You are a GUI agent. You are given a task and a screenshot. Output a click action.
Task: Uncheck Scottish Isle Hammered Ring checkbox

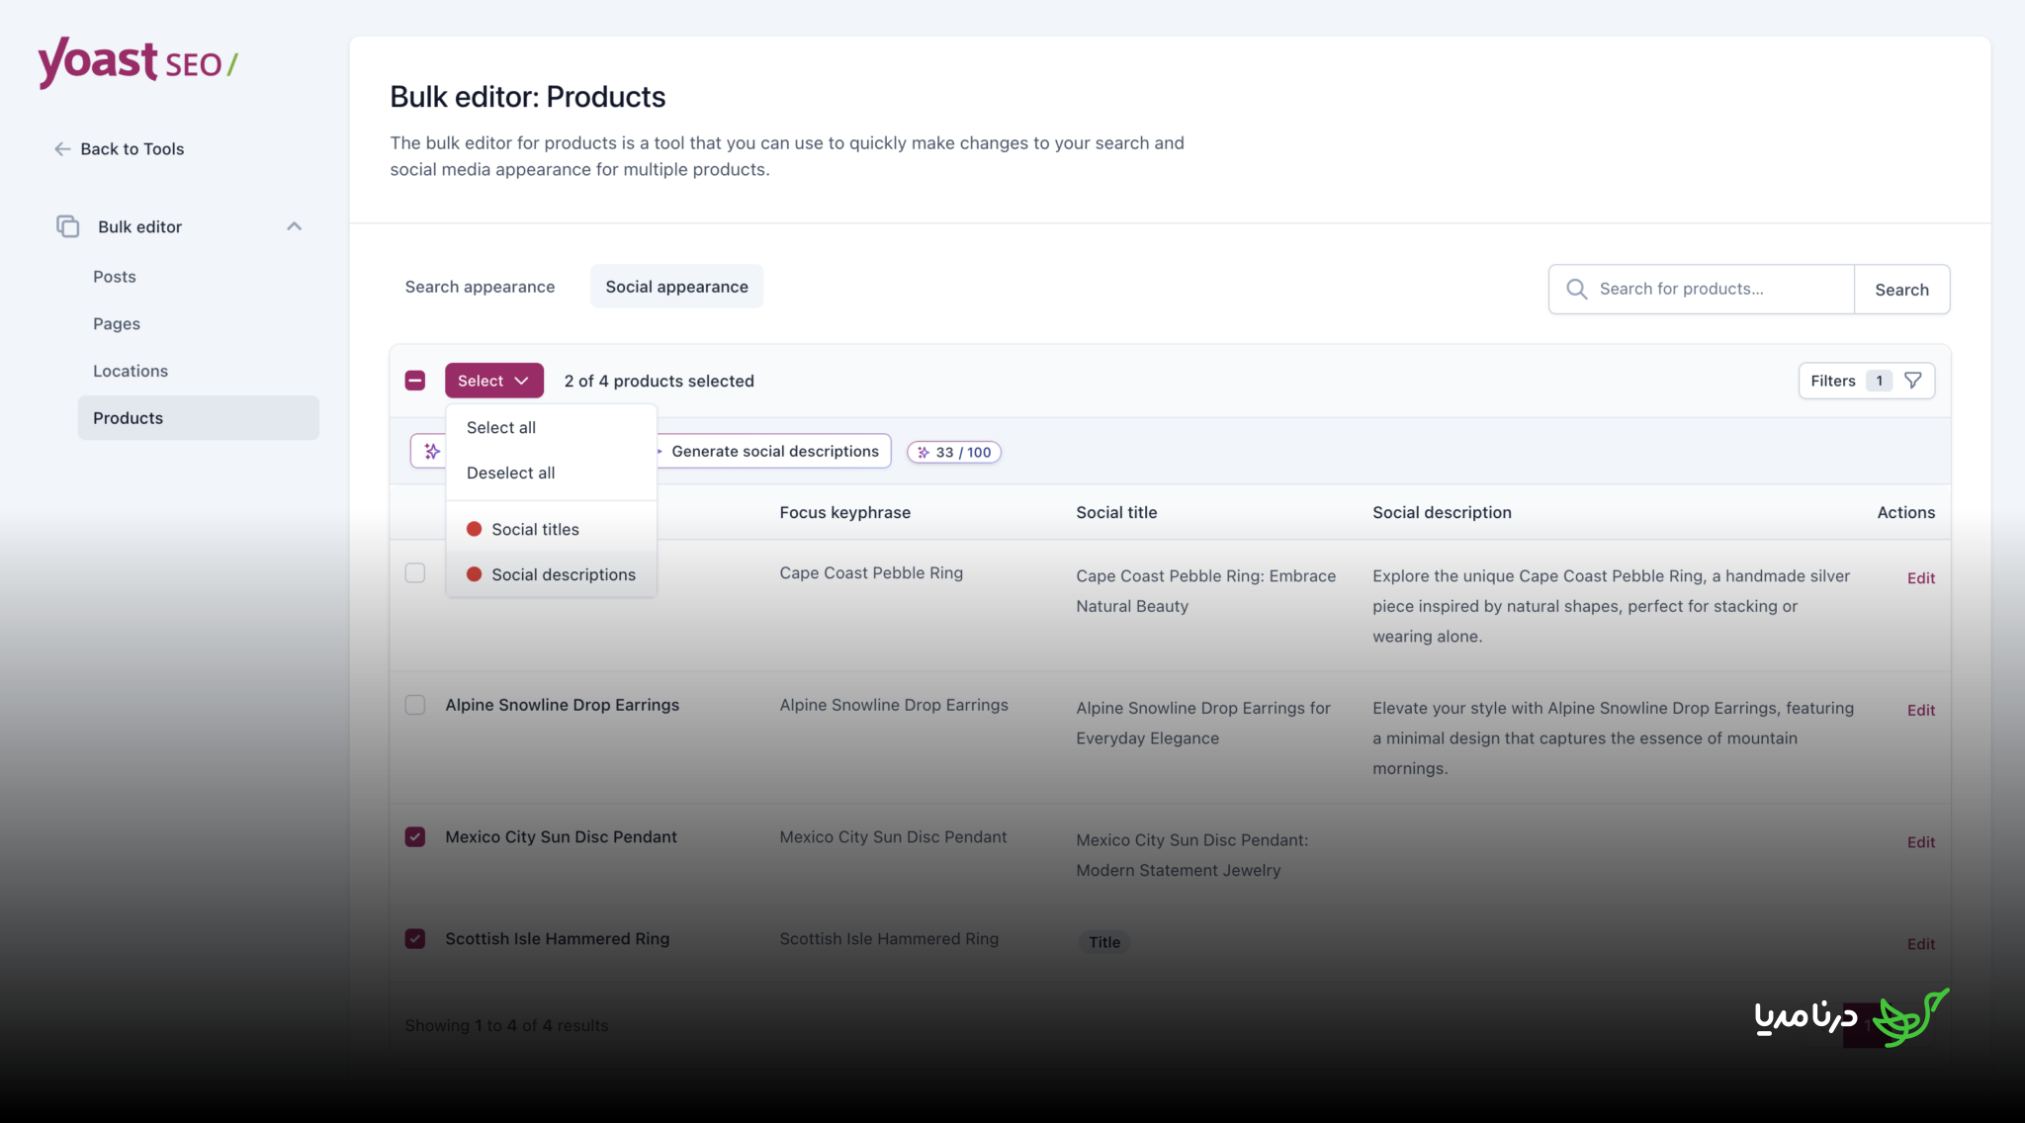click(415, 939)
